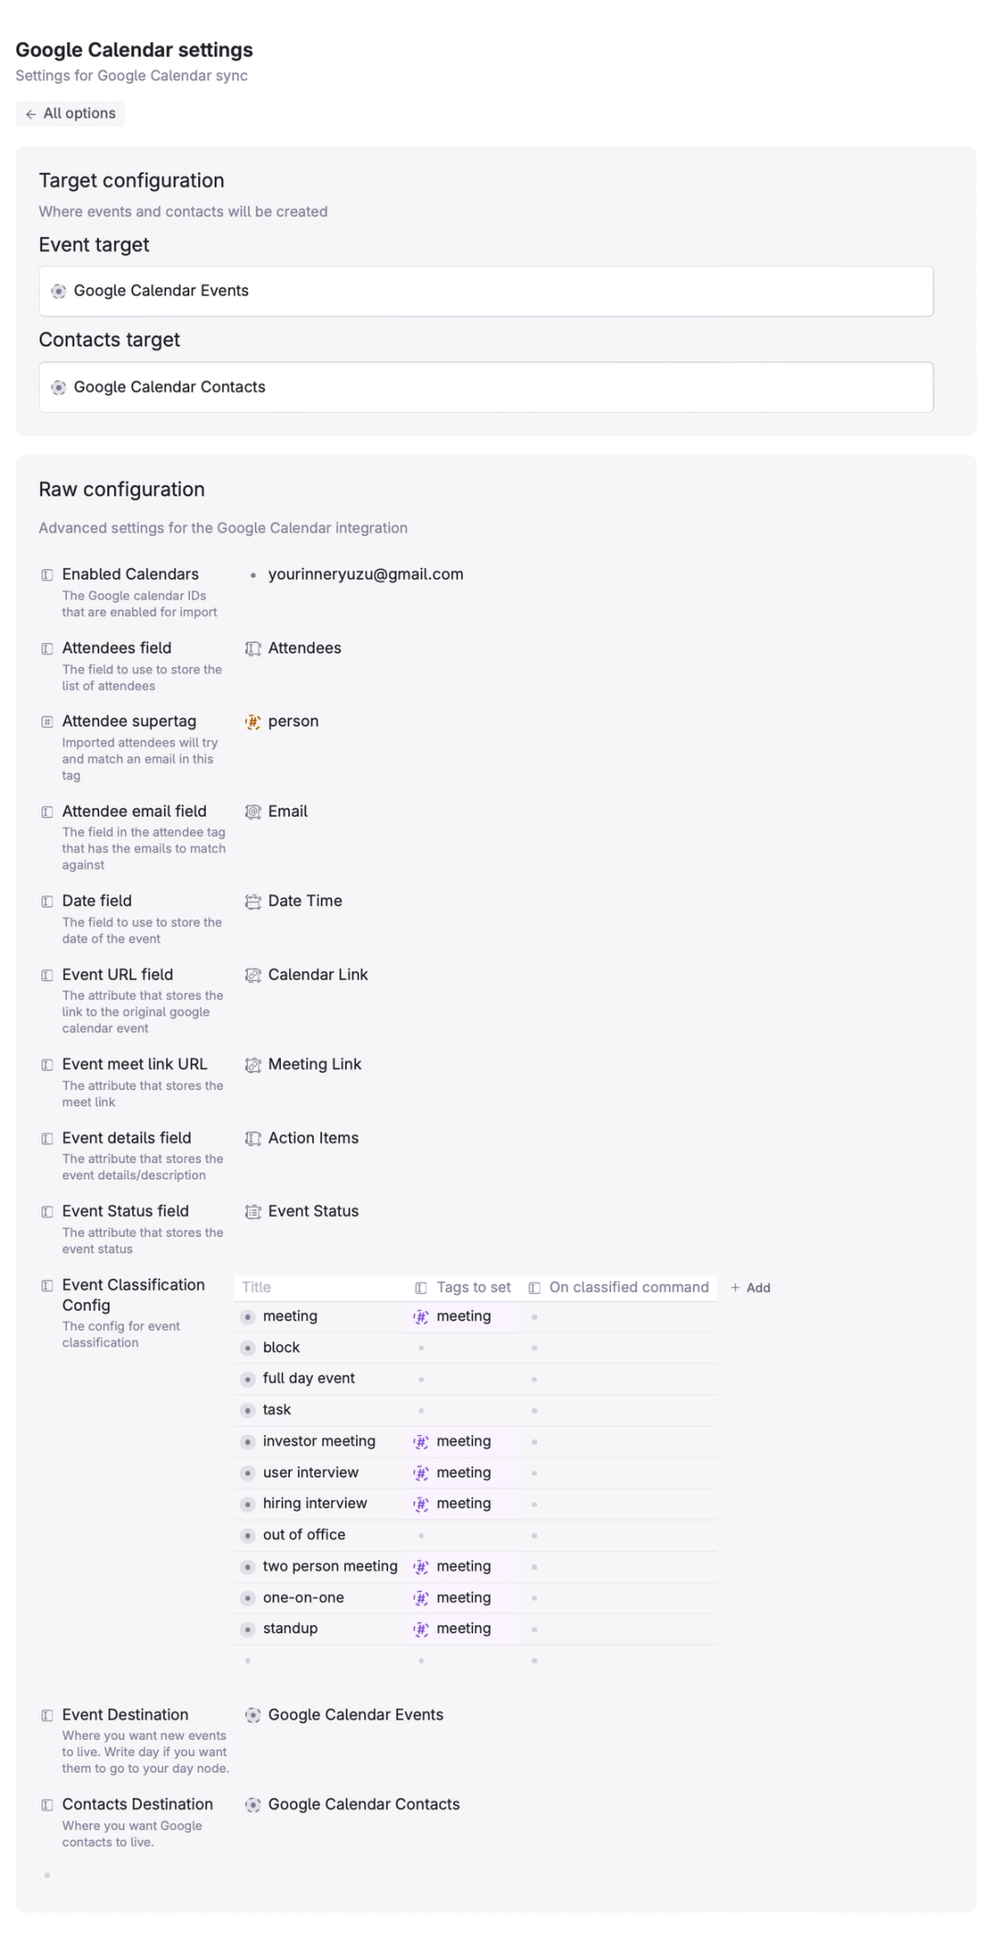
Task: Select the radio bullet beside the block row
Action: point(248,1347)
